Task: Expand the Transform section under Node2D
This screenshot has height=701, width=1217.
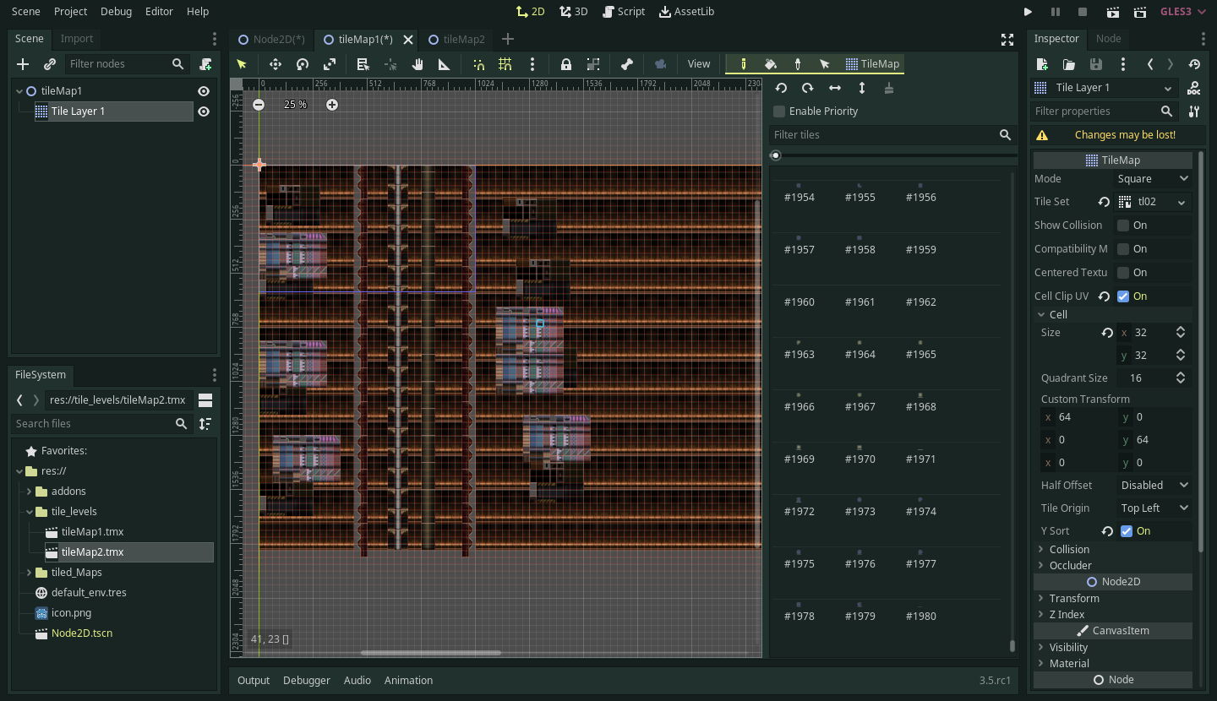Action: click(1041, 598)
